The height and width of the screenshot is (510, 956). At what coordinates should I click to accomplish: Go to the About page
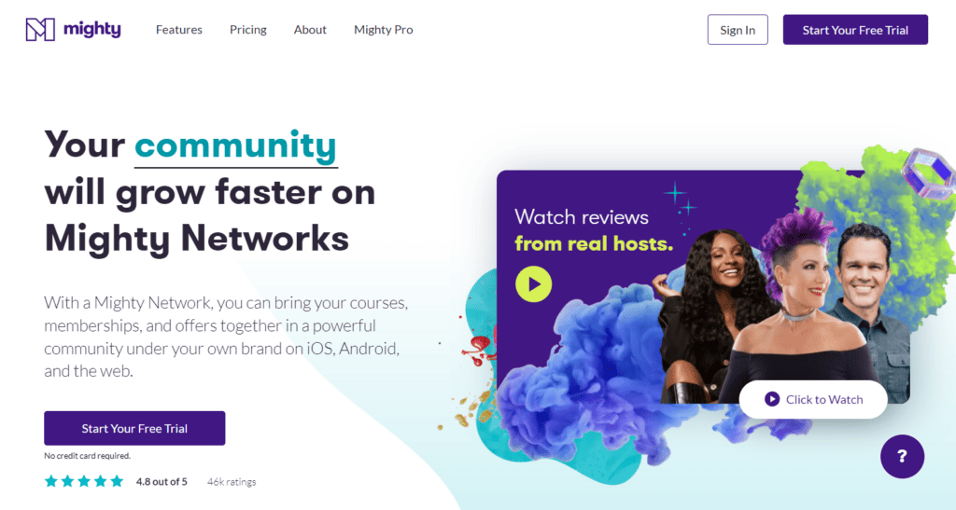(x=310, y=29)
